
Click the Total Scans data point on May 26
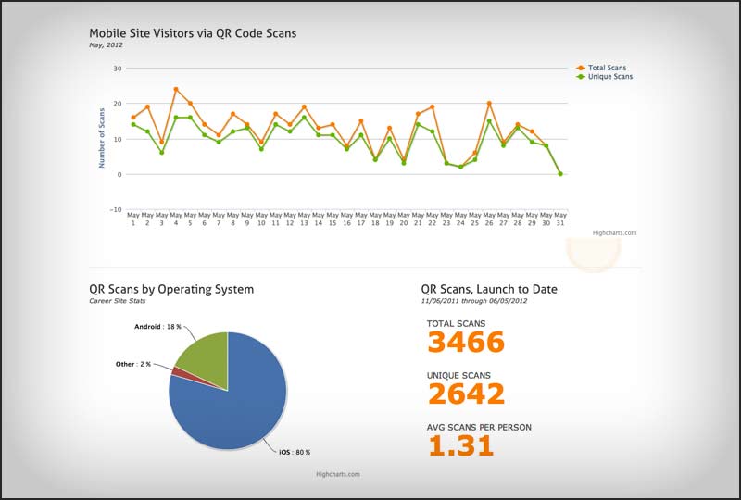point(489,104)
